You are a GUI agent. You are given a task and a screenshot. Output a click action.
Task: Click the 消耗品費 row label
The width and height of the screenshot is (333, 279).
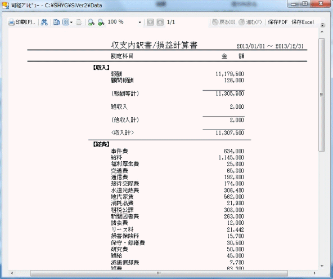pos(122,203)
